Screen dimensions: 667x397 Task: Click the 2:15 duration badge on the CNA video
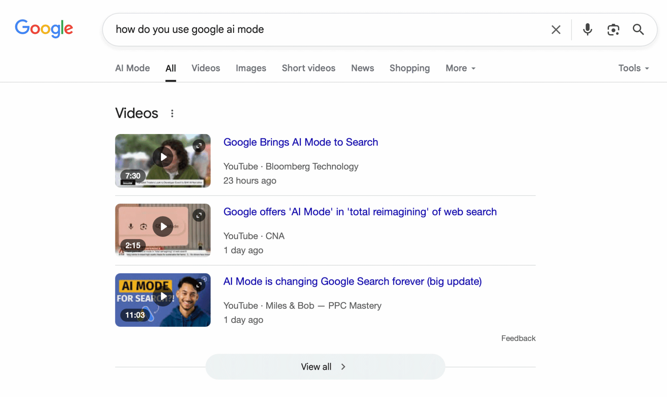click(x=133, y=245)
